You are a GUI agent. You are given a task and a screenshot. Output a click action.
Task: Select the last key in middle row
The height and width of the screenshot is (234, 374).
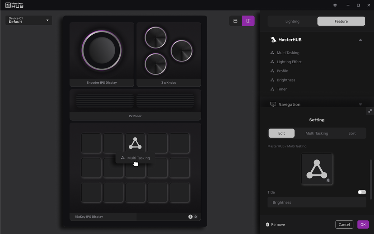tap(180, 168)
